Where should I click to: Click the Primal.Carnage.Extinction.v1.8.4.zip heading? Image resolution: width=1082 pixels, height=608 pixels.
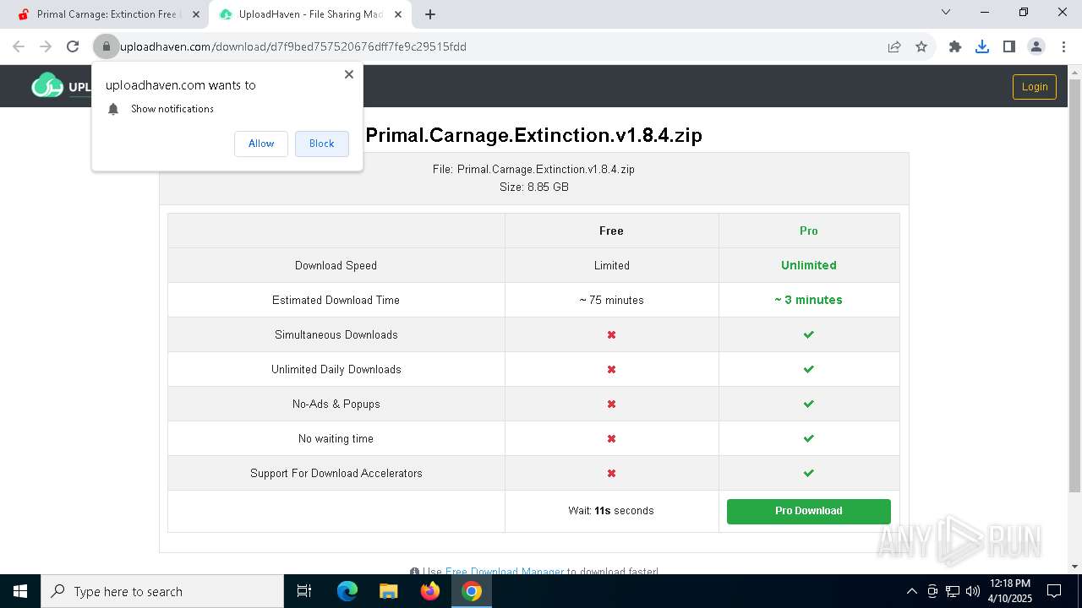[533, 135]
